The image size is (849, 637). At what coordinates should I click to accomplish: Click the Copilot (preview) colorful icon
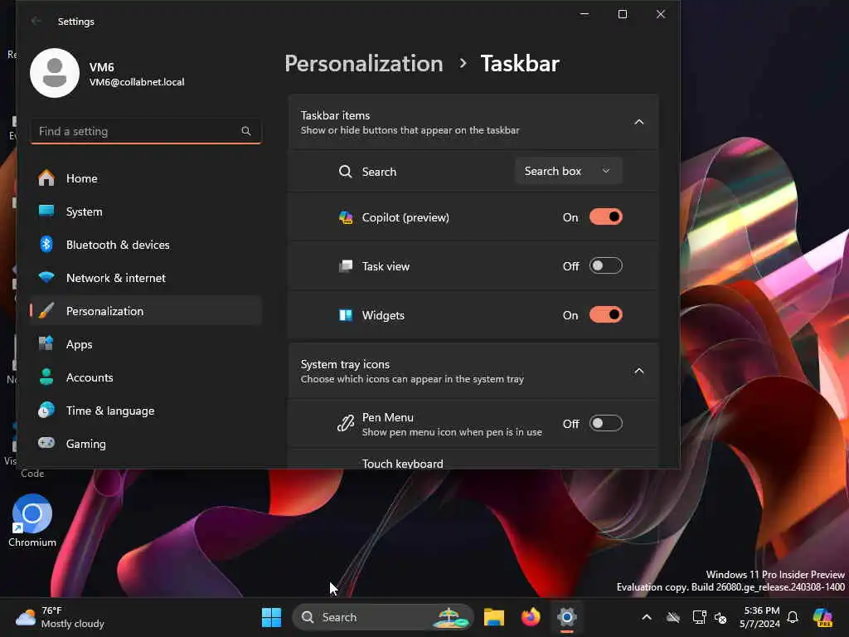(x=346, y=217)
